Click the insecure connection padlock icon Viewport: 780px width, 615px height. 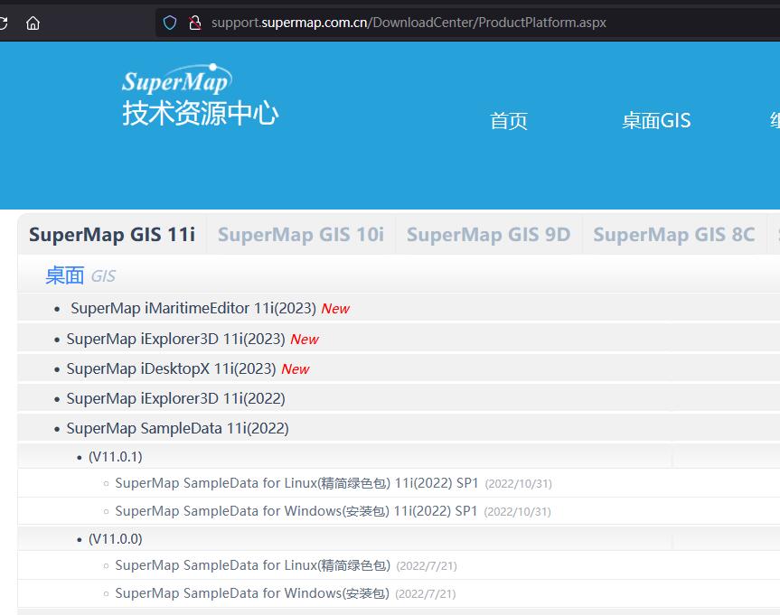pyautogui.click(x=195, y=23)
